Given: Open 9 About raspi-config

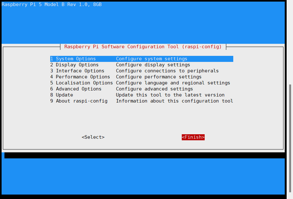Looking at the screenshot, I should point(141,101).
